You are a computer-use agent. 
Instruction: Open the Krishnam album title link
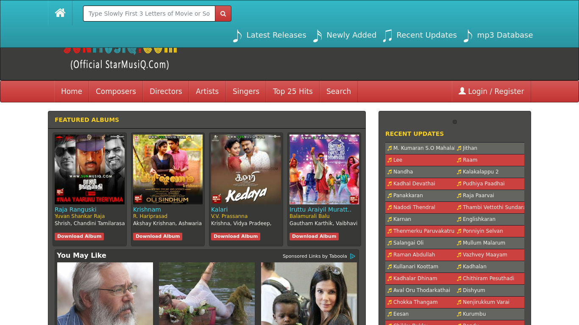click(147, 209)
